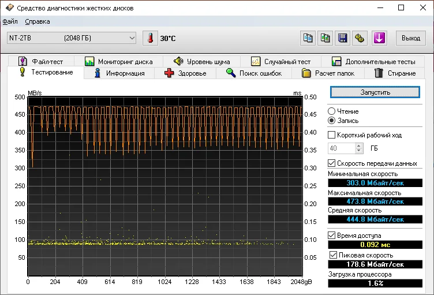Open the options tools icon
434x295 pixels.
coord(360,38)
